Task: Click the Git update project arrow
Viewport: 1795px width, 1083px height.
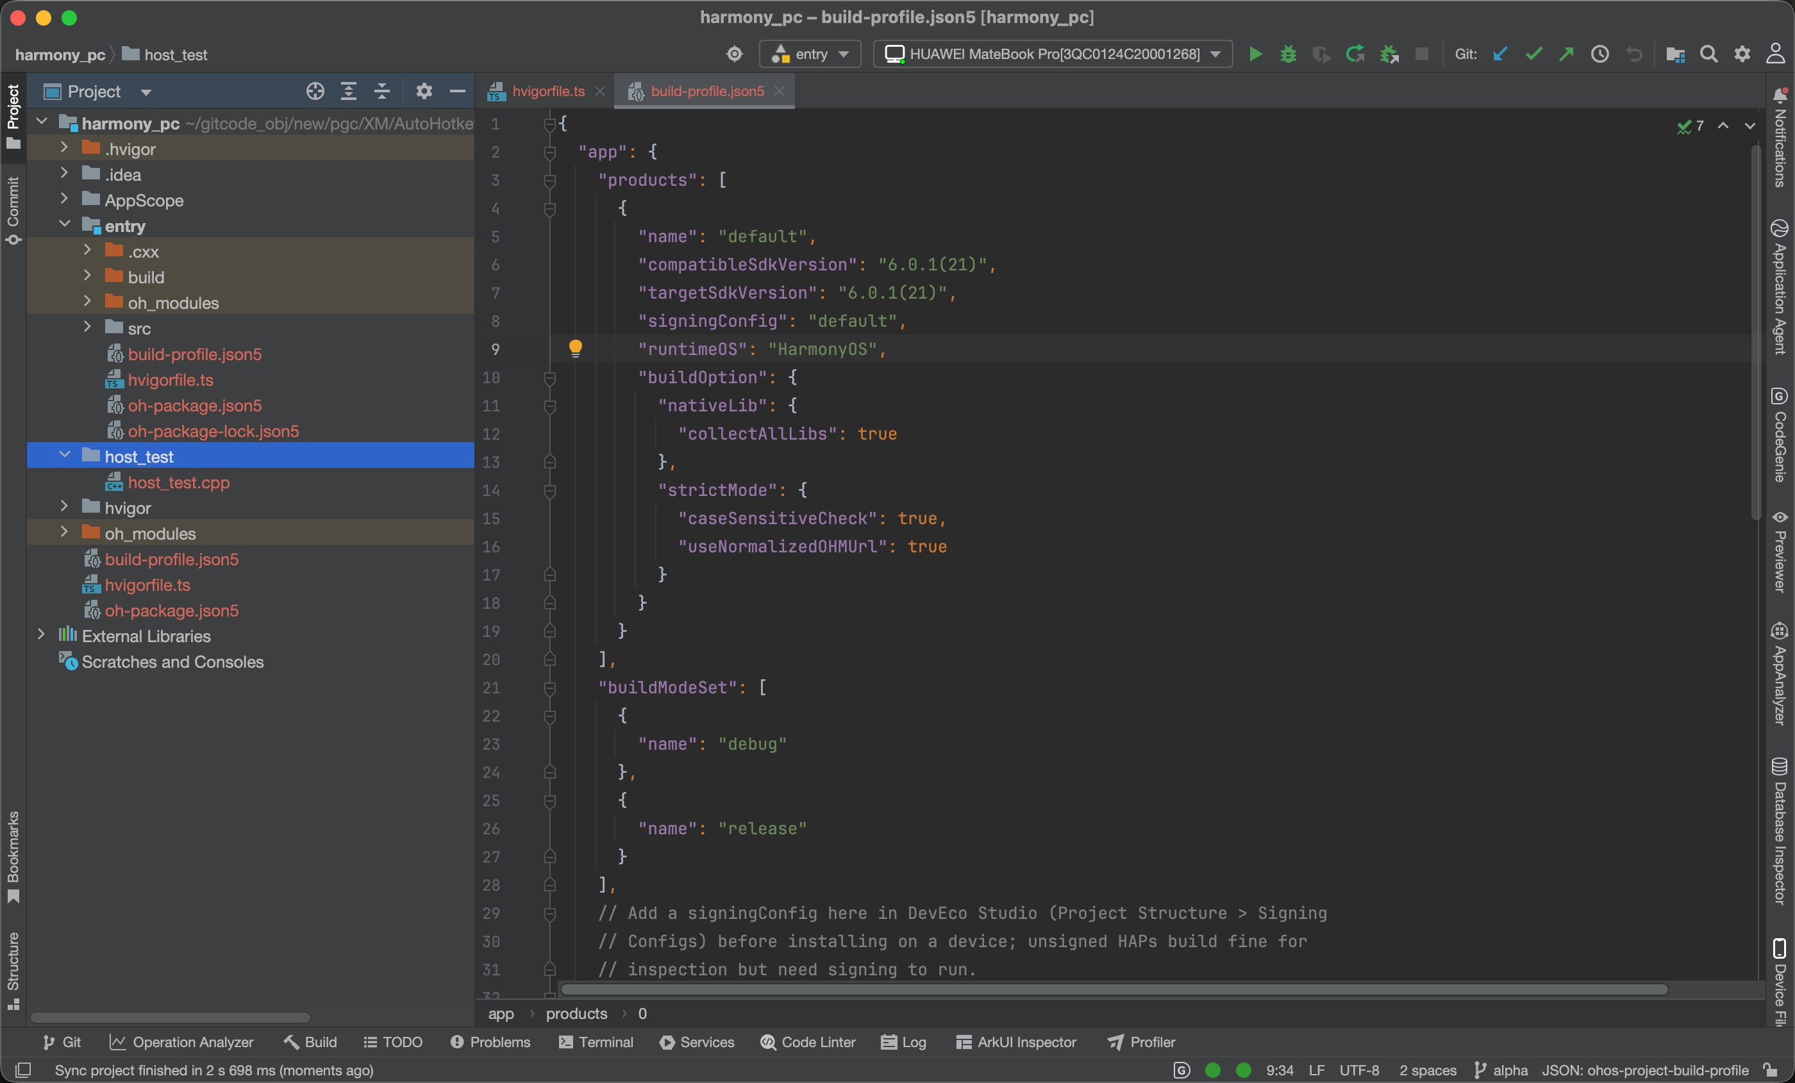Action: (x=1500, y=54)
